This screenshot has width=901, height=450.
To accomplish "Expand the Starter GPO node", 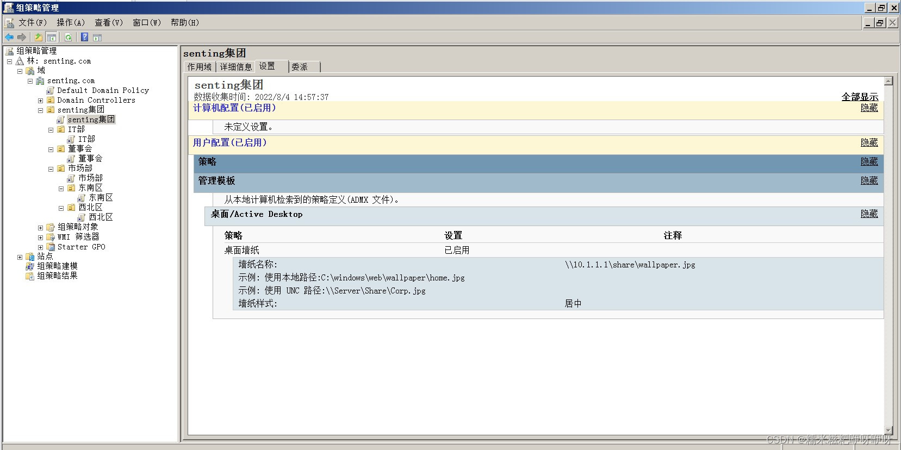I will coord(40,247).
